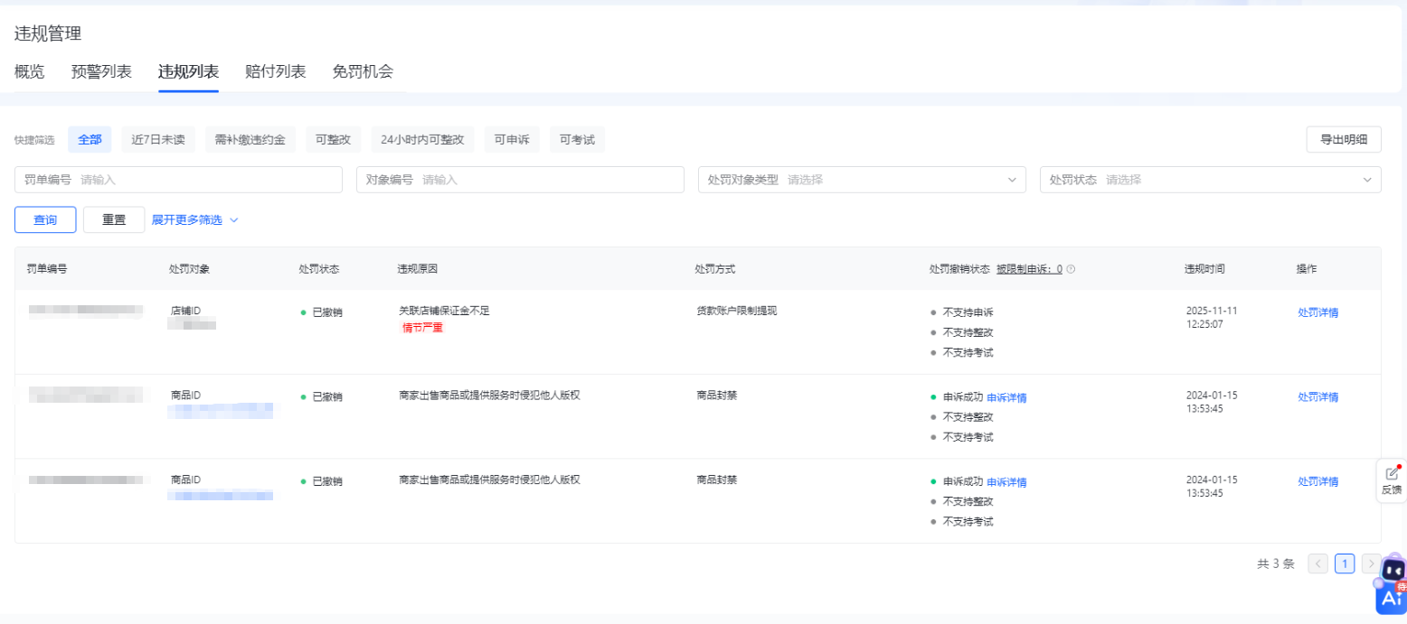Go to previous page arrow
Image resolution: width=1407 pixels, height=624 pixels.
(x=1317, y=563)
